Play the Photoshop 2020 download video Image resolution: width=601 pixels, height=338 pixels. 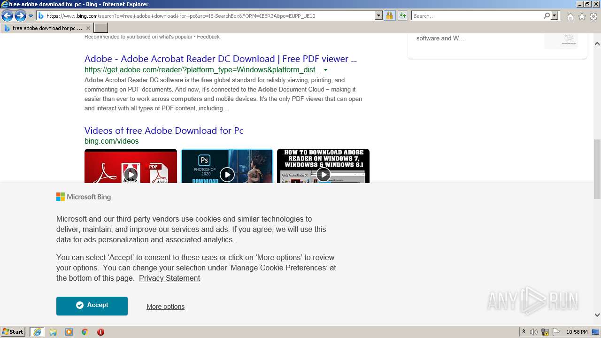coord(227,166)
